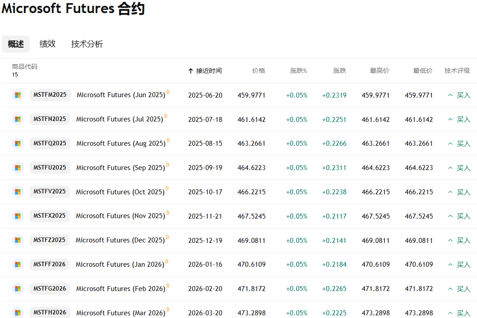477x318 pixels.
Task: Click the up-chevron rating icon in the MSTFV2025 row
Action: click(x=450, y=192)
